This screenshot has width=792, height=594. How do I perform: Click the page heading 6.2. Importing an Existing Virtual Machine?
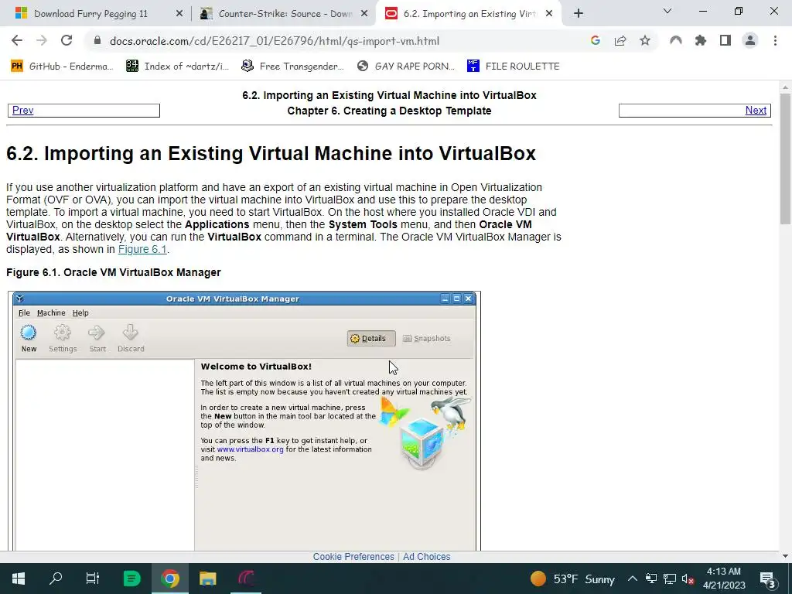(271, 154)
